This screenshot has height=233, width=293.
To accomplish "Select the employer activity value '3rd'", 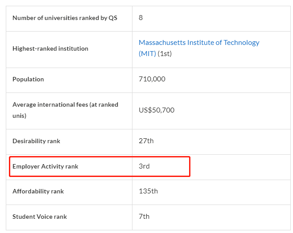I will click(x=144, y=166).
